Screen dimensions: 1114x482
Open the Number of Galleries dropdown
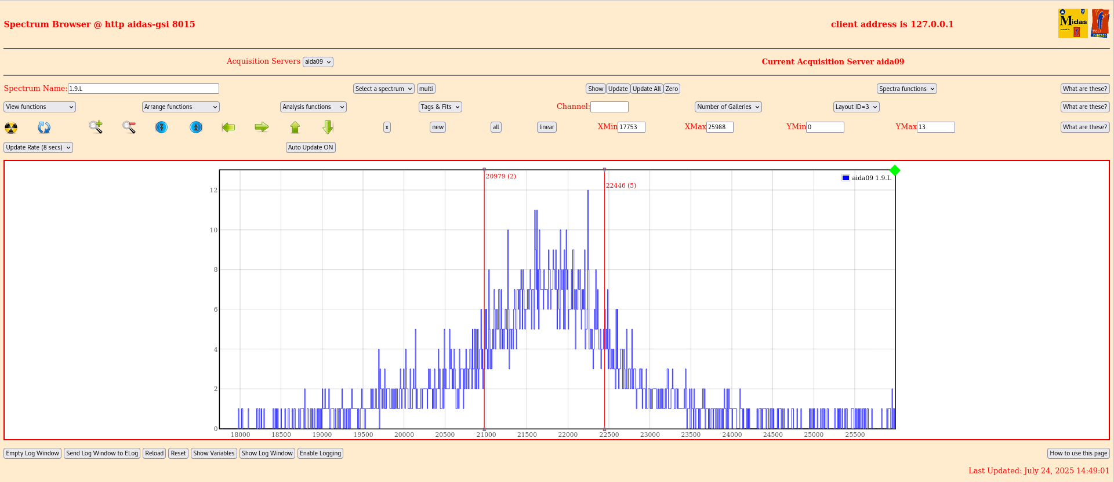pyautogui.click(x=728, y=107)
